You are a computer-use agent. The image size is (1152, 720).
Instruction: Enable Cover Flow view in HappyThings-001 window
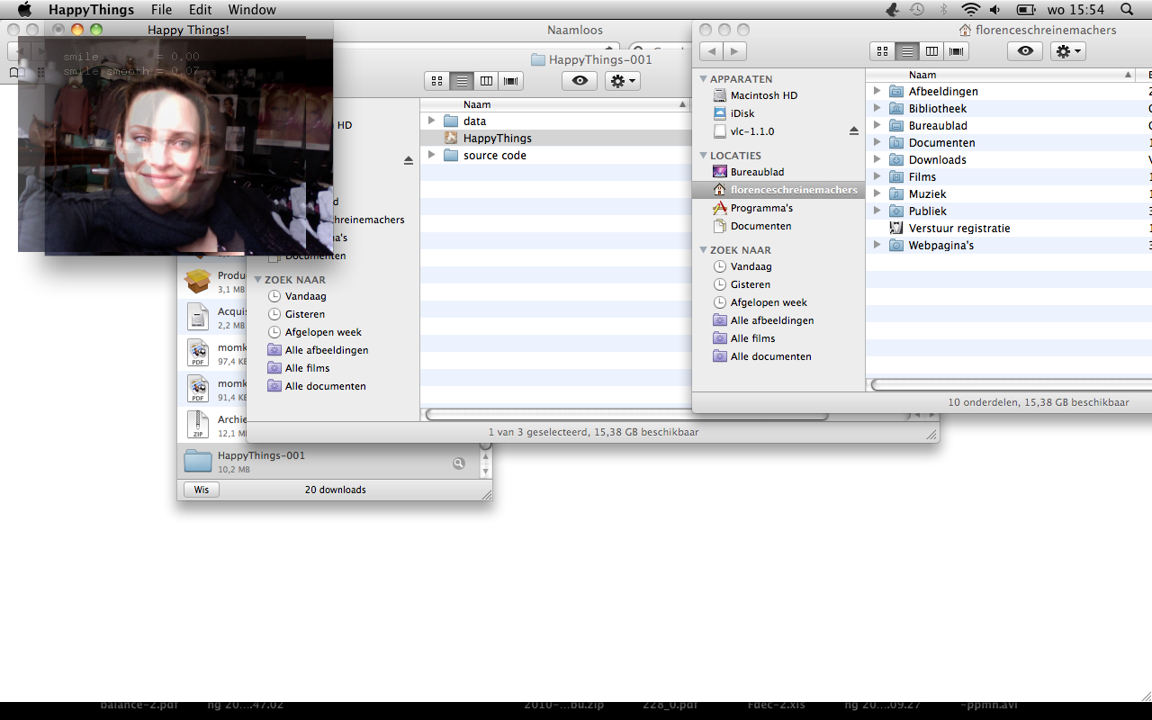pyautogui.click(x=511, y=81)
